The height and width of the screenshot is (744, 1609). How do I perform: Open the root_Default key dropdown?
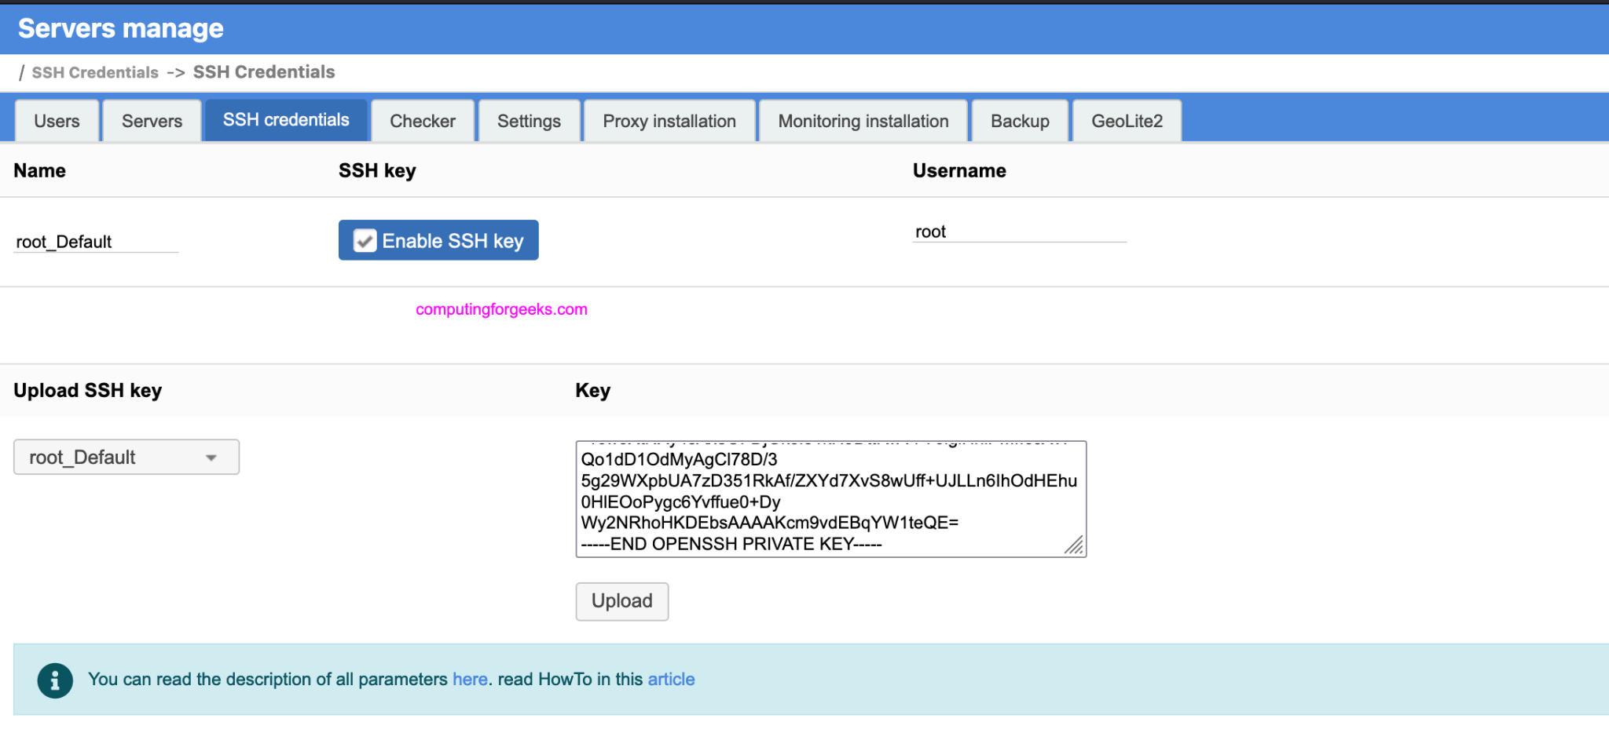126,457
